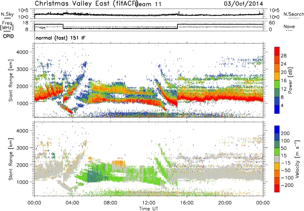304x211 pixels.
Task: Pick the gray ±15 m/s velocity swatch
Action: click(277, 159)
